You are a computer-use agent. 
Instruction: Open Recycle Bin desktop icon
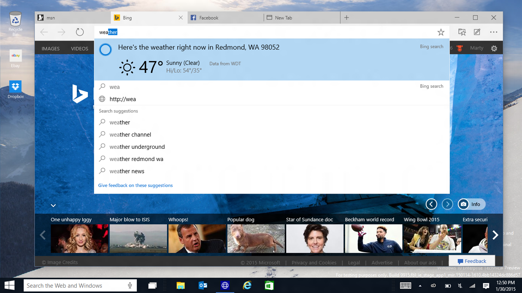tap(16, 24)
